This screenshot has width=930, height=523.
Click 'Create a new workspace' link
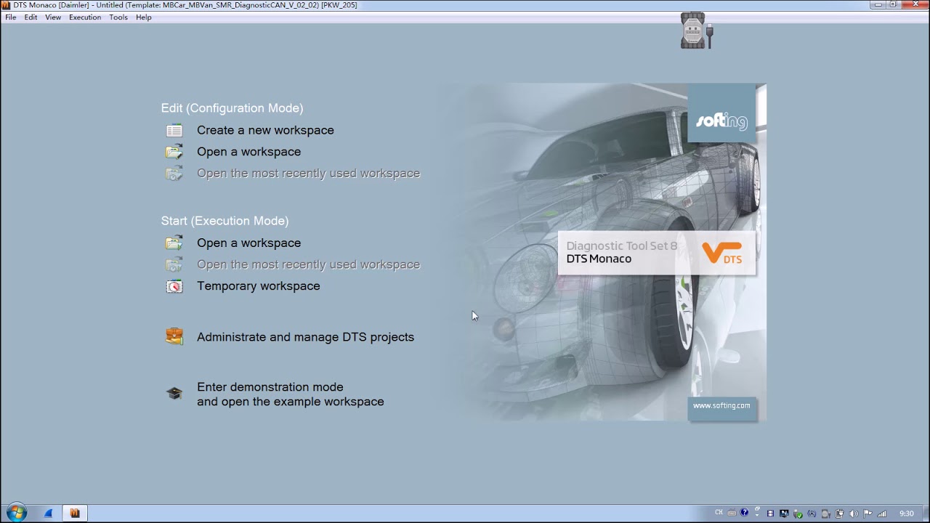tap(265, 130)
